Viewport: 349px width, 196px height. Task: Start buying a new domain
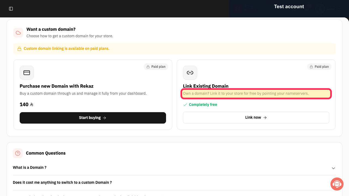[x=93, y=118]
